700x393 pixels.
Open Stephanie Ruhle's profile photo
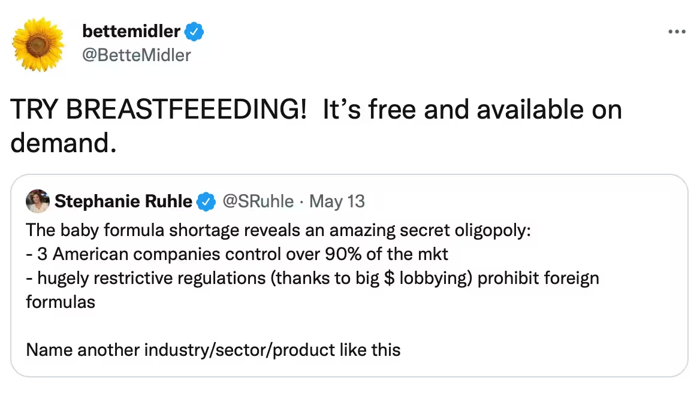[x=38, y=201]
